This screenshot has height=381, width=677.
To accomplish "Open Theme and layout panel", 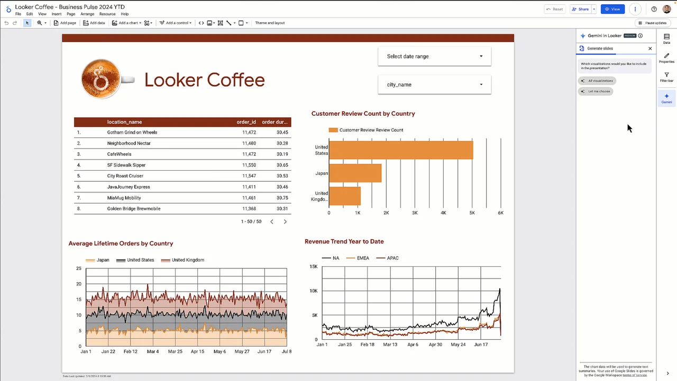I will (x=270, y=23).
